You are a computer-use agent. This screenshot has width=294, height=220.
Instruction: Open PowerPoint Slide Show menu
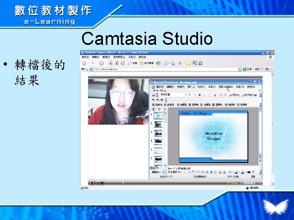coord(226,87)
